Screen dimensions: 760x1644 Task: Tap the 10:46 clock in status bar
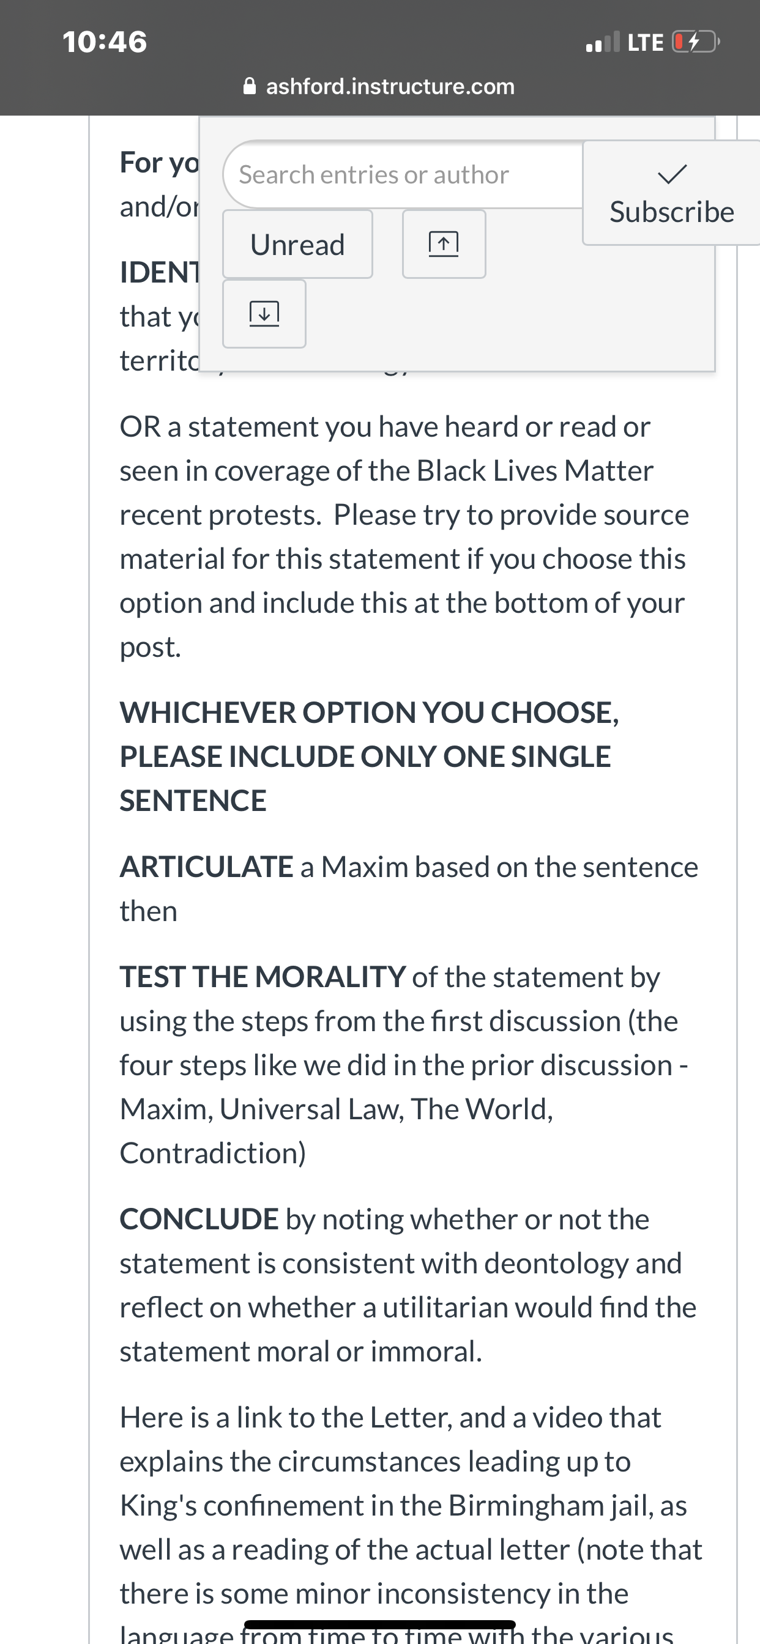105,42
